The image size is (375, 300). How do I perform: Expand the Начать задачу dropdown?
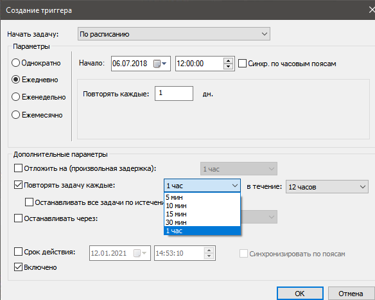pyautogui.click(x=174, y=34)
